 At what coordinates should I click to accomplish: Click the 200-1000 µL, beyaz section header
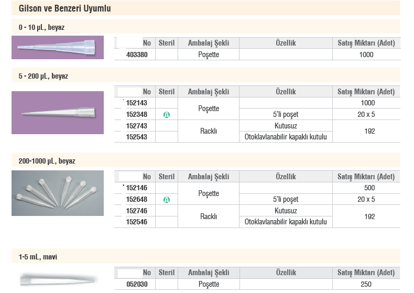(47, 161)
